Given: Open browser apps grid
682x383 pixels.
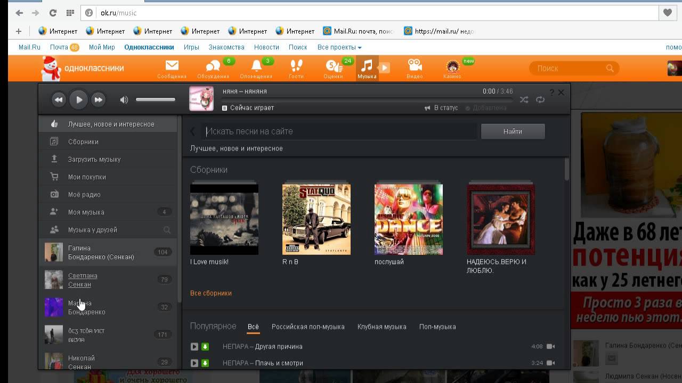Looking at the screenshot, I should tap(70, 13).
